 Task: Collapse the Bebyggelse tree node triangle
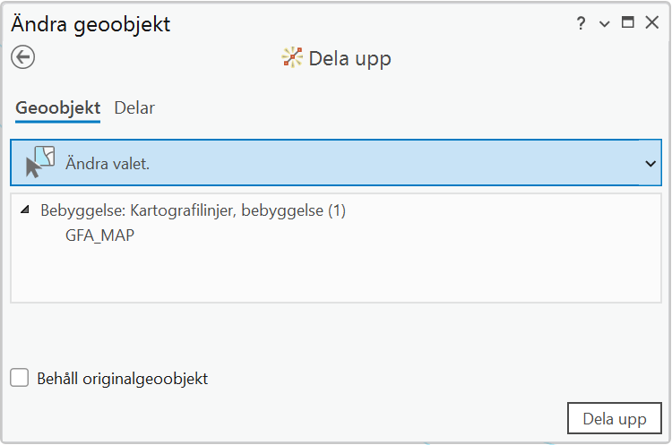coord(24,211)
